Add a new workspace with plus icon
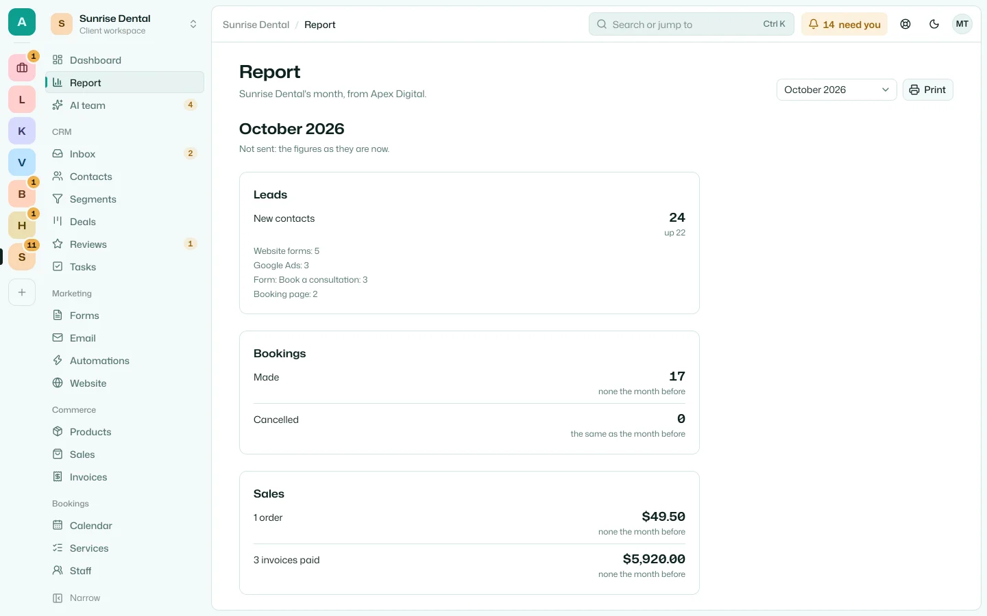This screenshot has height=616, width=987. coord(22,292)
